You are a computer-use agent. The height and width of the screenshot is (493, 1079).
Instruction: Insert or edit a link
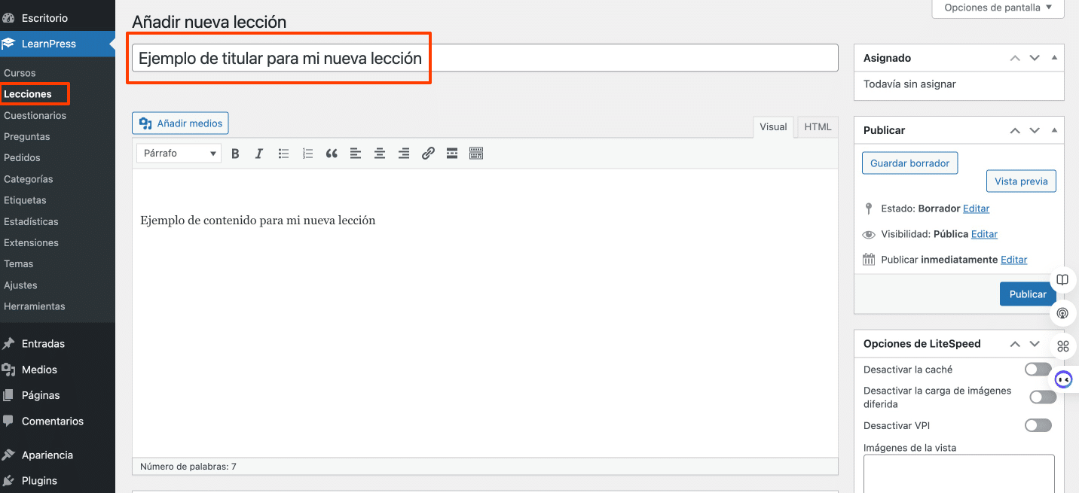click(428, 154)
